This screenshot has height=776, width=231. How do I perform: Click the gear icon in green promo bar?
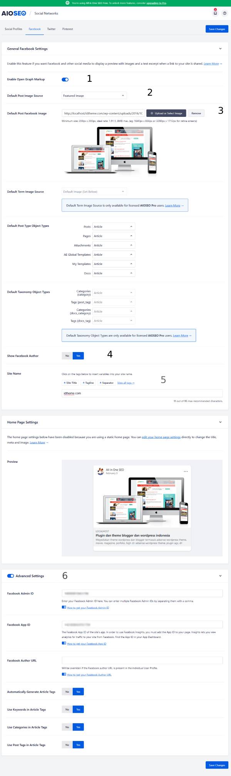point(67,3)
